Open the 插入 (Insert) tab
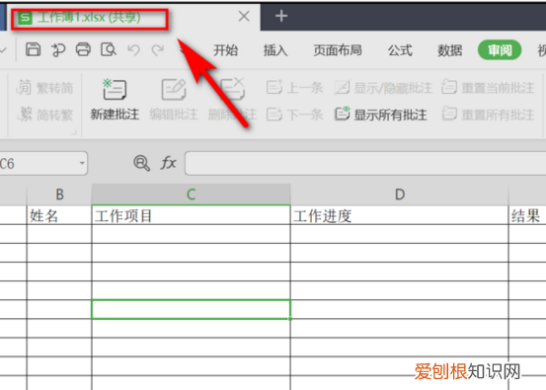This screenshot has width=546, height=390. pos(275,50)
